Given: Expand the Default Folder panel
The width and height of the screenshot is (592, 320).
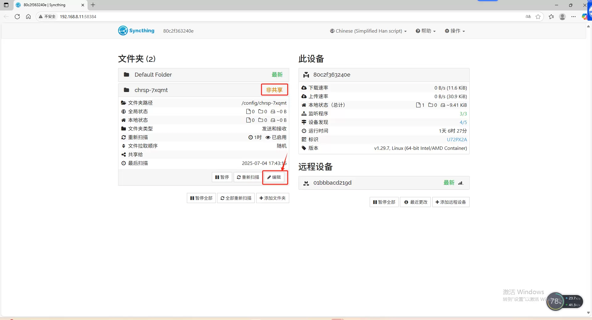Looking at the screenshot, I should point(203,75).
